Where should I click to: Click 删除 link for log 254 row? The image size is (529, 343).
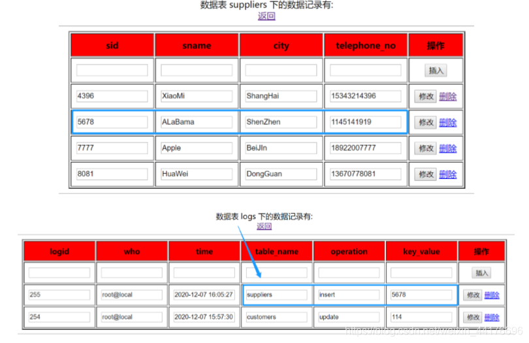click(x=492, y=318)
